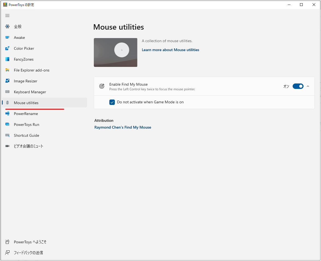Open the hamburger navigation menu

tap(7, 15)
